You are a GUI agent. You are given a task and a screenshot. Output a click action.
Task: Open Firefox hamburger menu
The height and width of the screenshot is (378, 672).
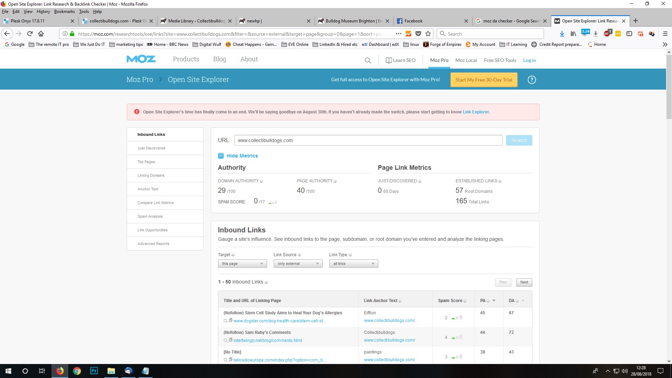click(x=665, y=34)
